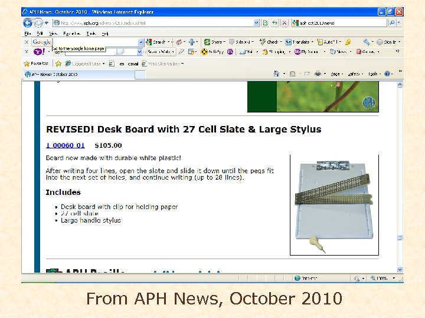This screenshot has height=318, width=425.
Task: Click the aph.org address bar field
Action: click(153, 23)
